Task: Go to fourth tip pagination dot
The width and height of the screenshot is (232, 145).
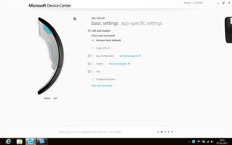Action: (168, 132)
